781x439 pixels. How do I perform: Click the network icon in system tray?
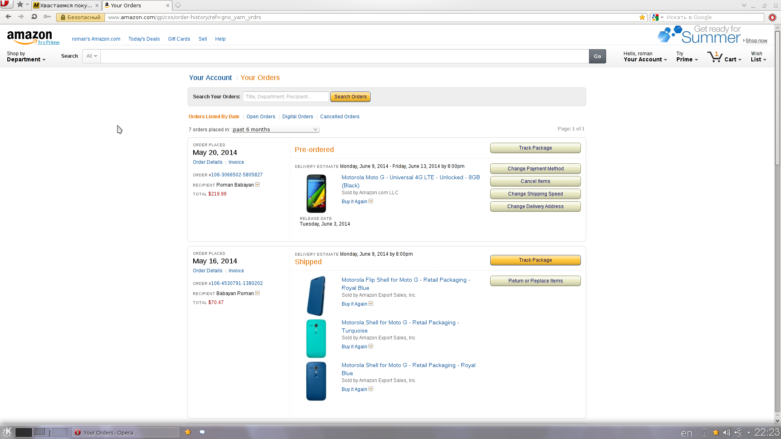tap(738, 432)
